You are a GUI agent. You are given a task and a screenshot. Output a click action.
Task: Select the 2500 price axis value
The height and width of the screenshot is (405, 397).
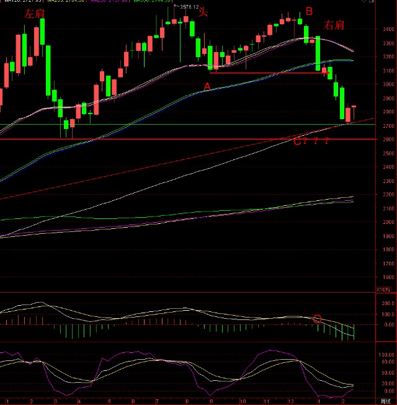(x=388, y=153)
